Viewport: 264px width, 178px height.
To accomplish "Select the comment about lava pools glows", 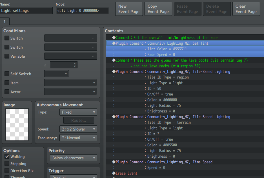I will tap(185, 60).
